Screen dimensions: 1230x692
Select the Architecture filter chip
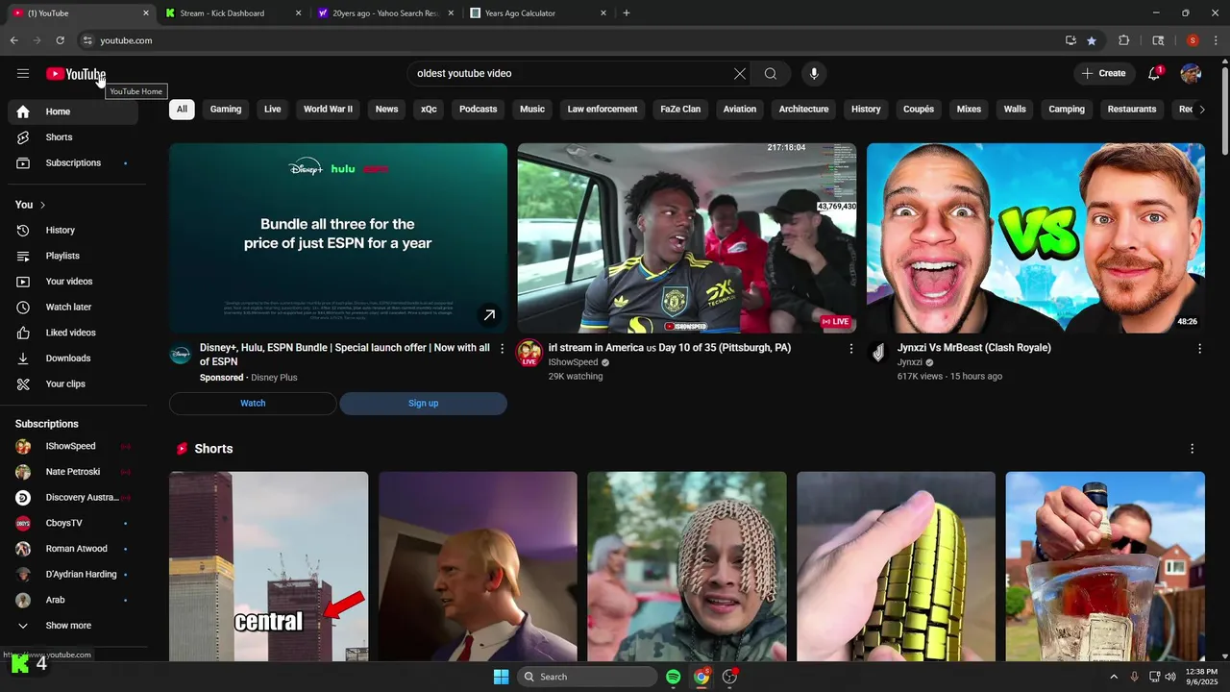803,110
